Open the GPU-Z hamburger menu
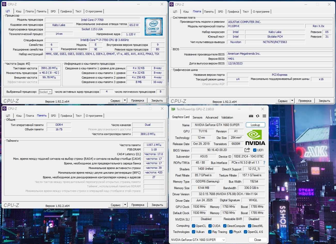The height and width of the screenshot is (244, 336). pos(264,116)
